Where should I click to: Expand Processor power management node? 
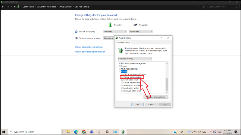(120, 63)
